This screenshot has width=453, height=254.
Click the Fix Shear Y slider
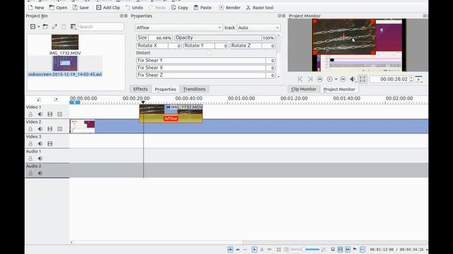point(205,61)
